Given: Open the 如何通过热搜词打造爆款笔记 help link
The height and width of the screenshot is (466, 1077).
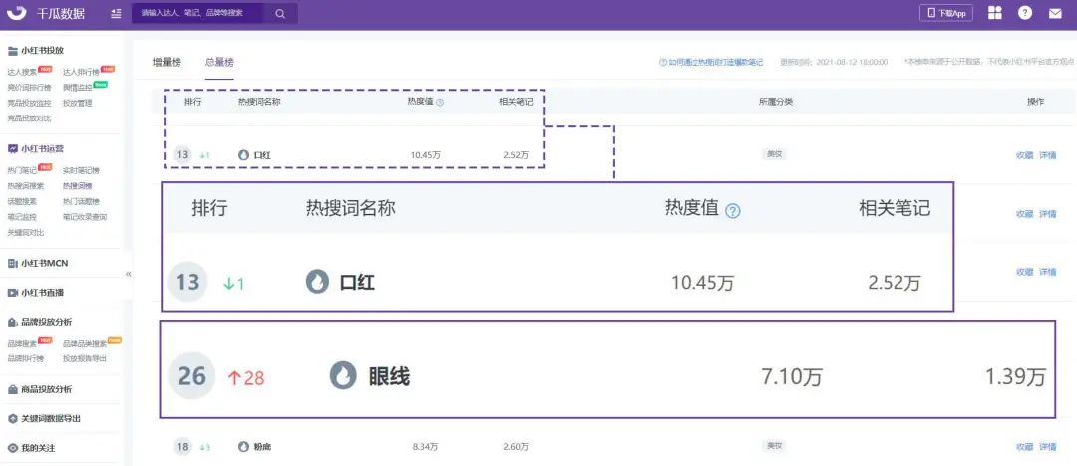Looking at the screenshot, I should 711,63.
